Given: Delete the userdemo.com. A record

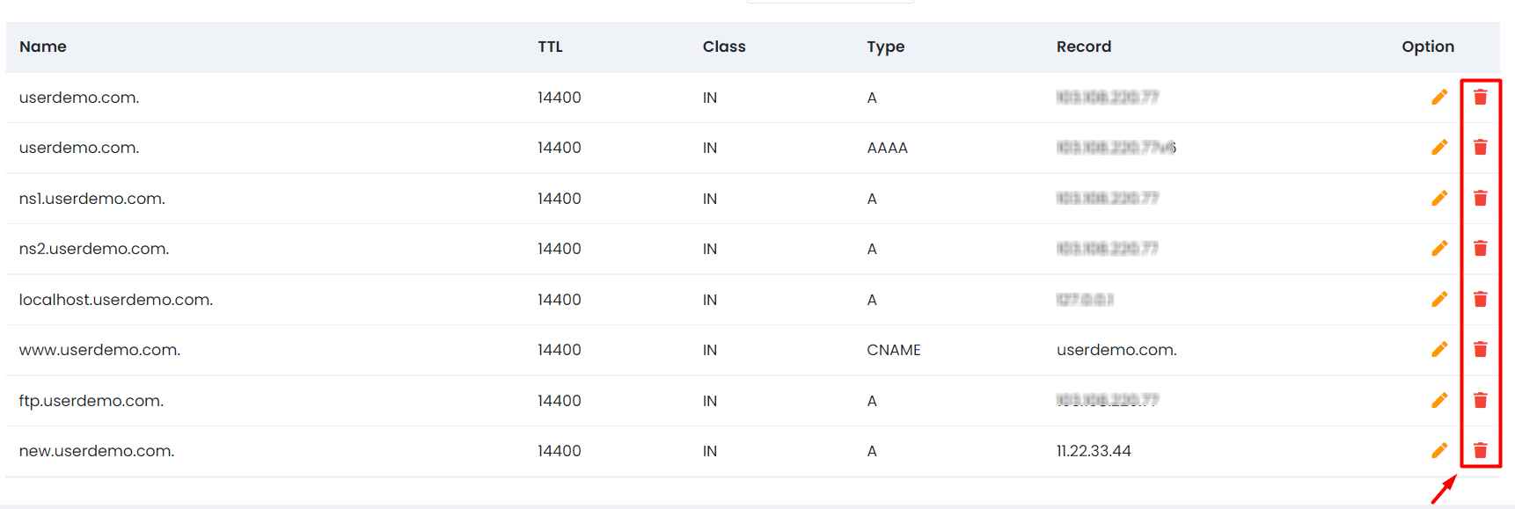Looking at the screenshot, I should coord(1481,97).
